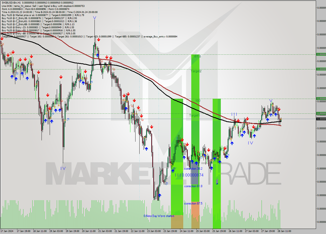
Task: Select the 'Target1' chart label
Action: pyautogui.click(x=195, y=115)
